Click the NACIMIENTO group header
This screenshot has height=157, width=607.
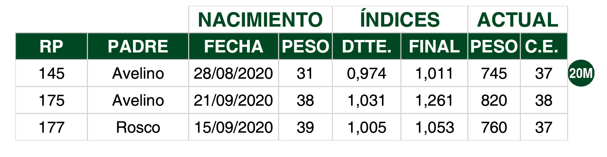pos(260,19)
